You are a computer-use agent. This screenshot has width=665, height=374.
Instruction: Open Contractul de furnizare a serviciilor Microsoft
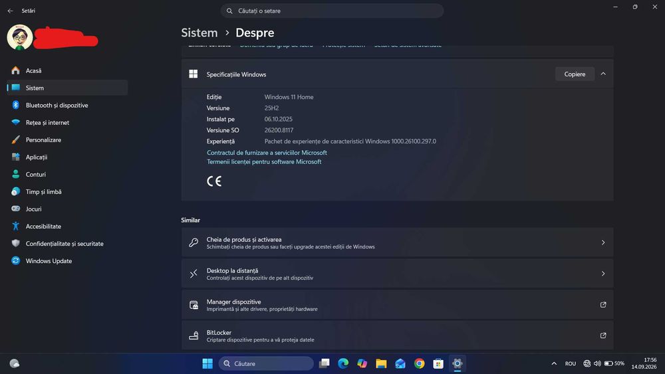(267, 153)
